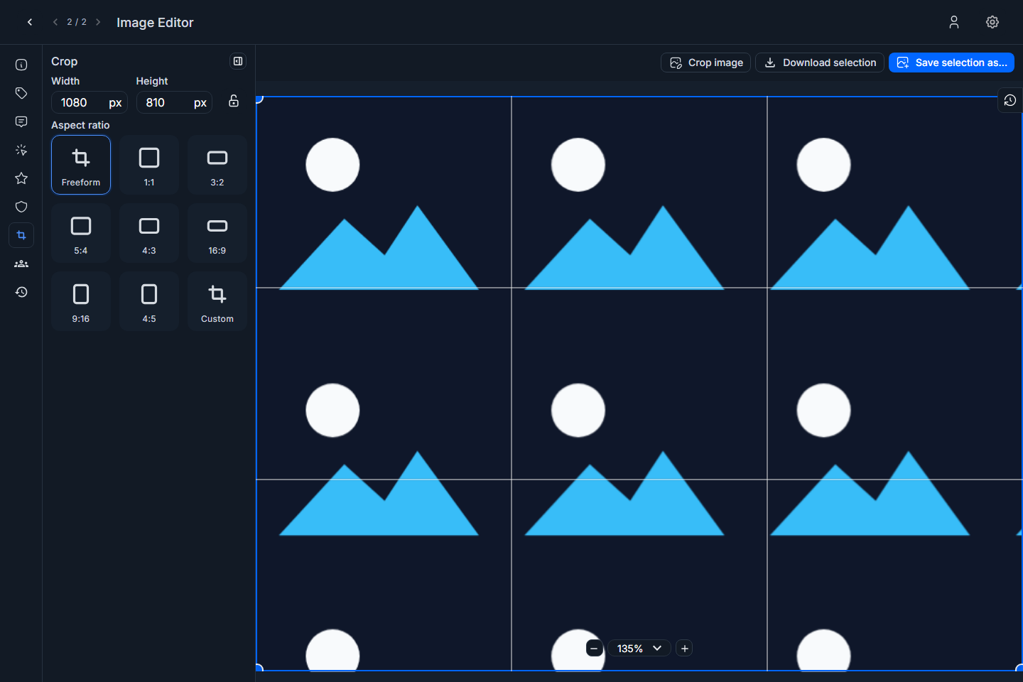Screen dimensions: 1023x682
Task: Zoom in with the plus button
Action: pos(684,648)
